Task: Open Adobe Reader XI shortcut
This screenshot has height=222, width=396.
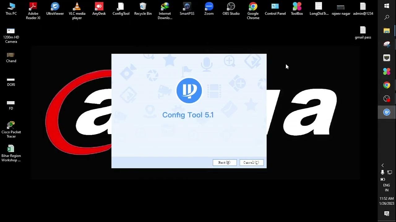Action: tap(33, 11)
